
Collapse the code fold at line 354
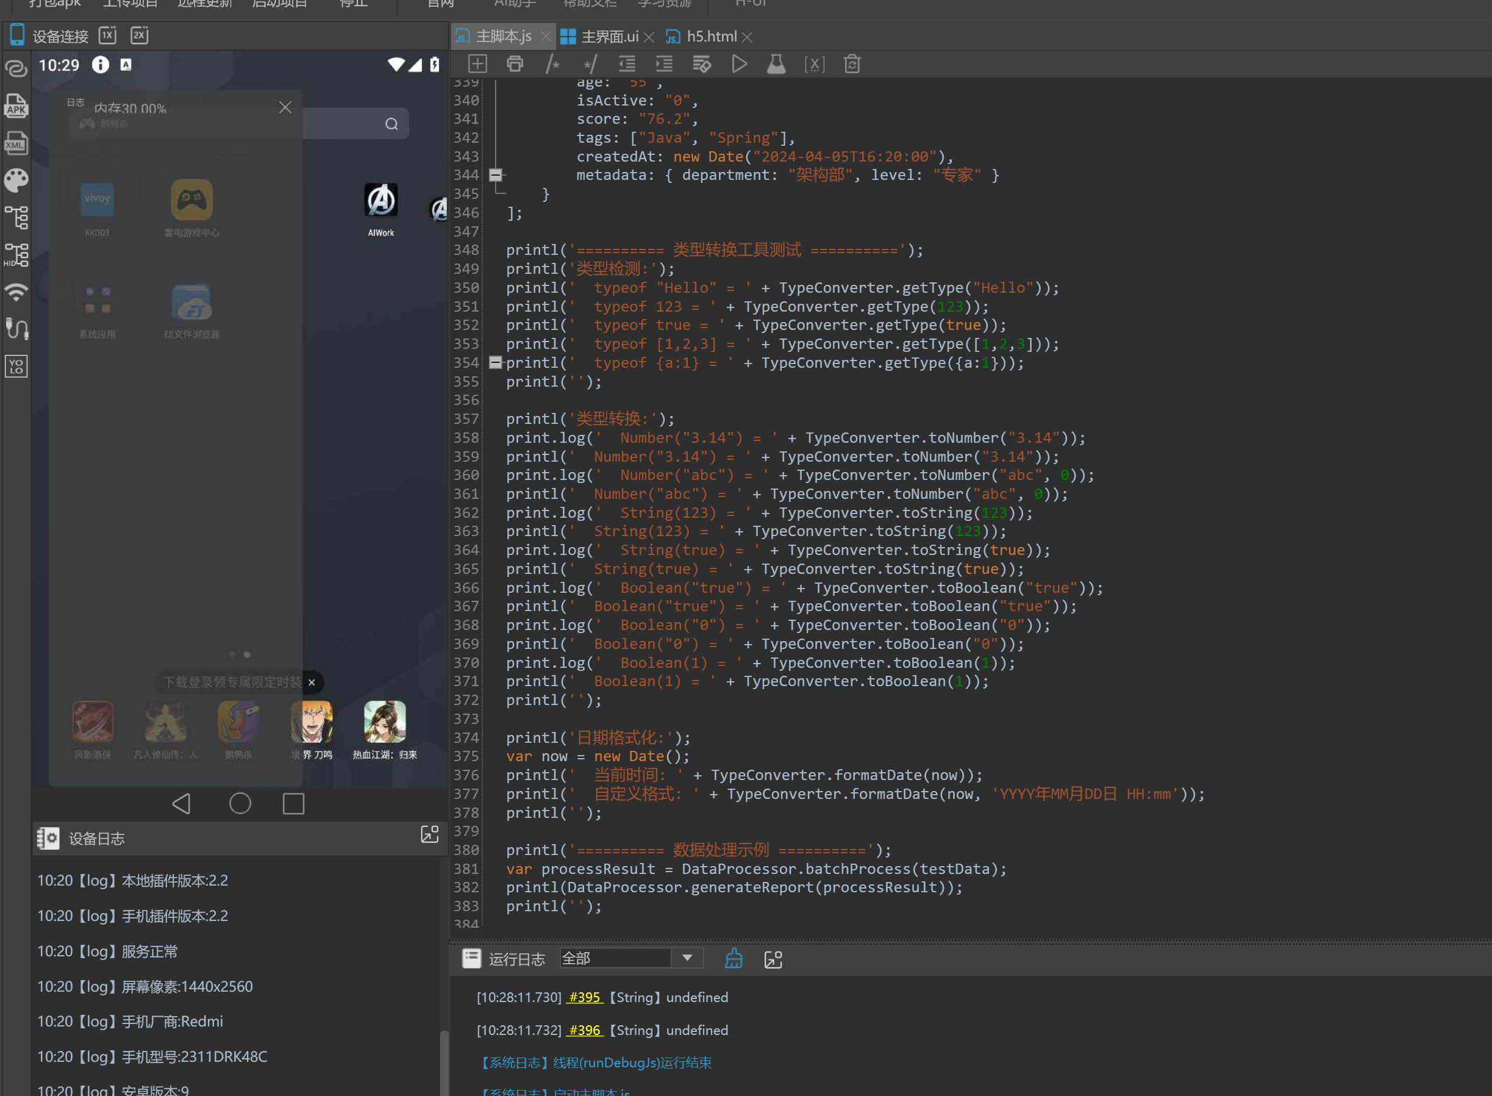(495, 363)
